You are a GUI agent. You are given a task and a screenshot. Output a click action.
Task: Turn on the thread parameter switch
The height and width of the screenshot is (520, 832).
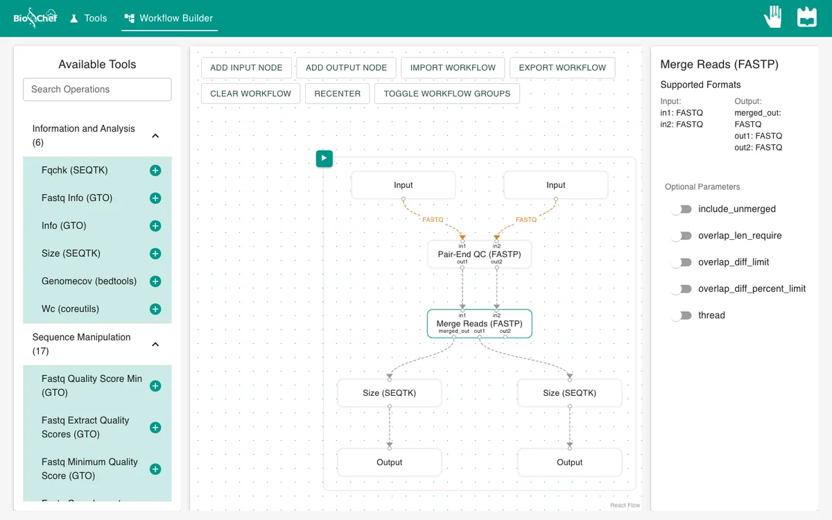click(x=681, y=315)
